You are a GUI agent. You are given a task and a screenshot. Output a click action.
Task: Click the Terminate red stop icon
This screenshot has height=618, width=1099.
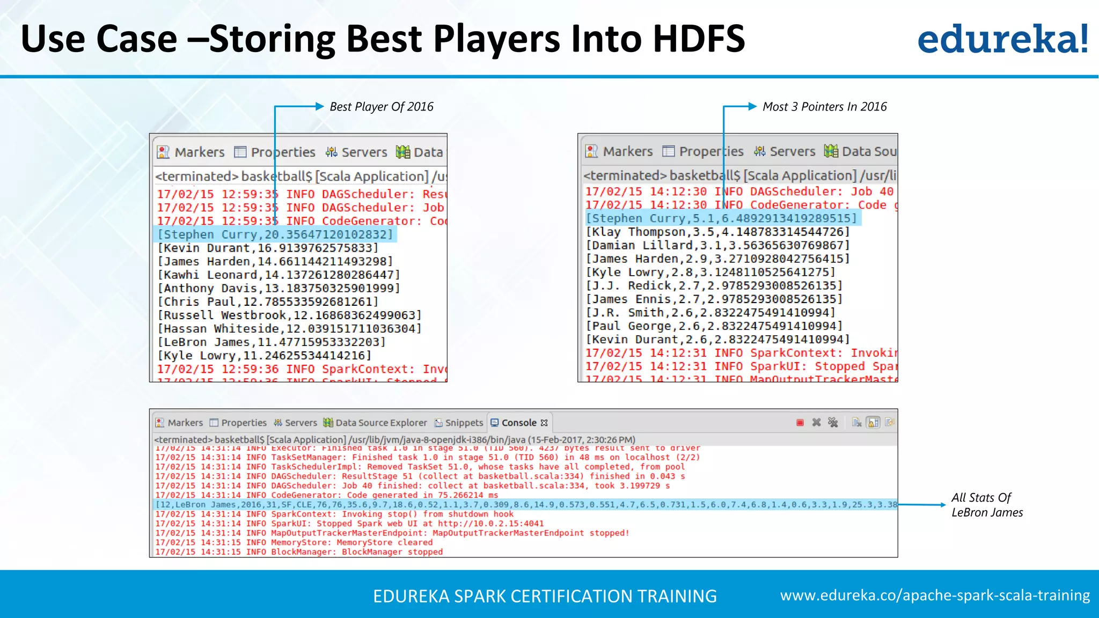coord(800,423)
